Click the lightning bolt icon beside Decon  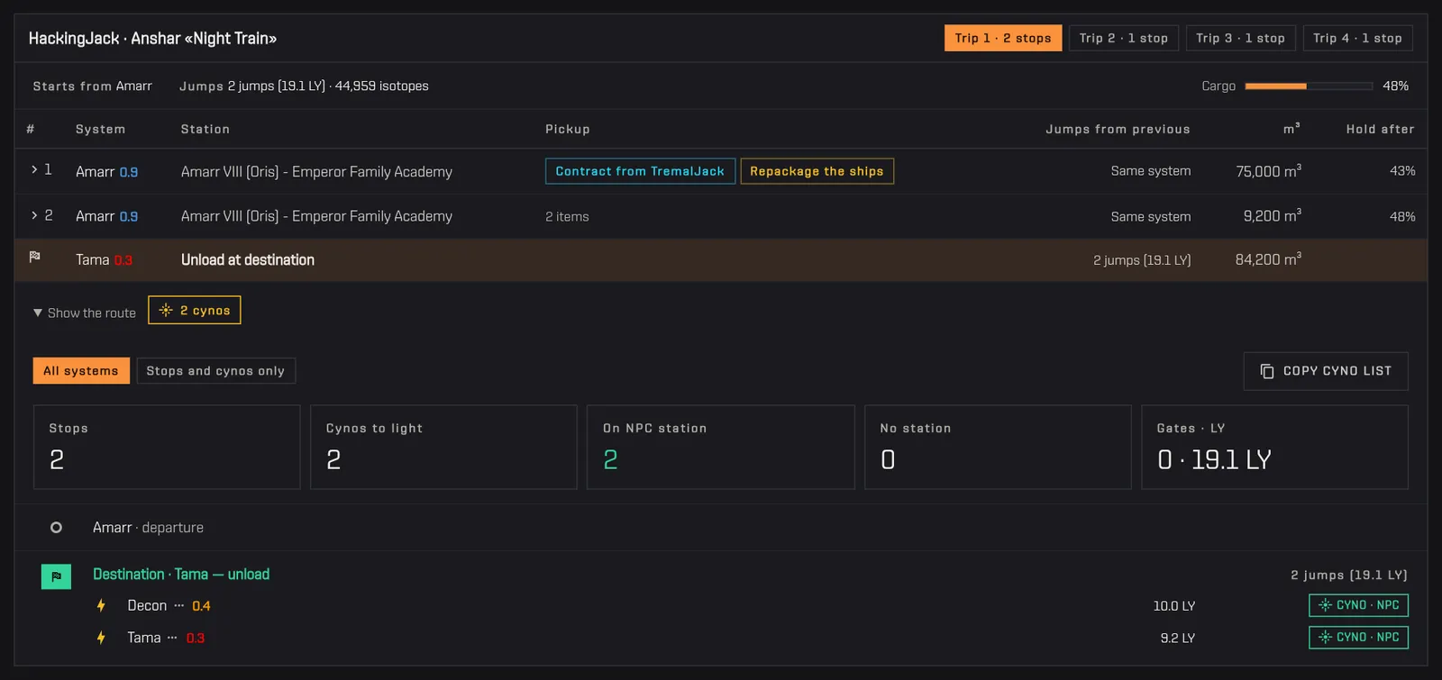point(101,606)
